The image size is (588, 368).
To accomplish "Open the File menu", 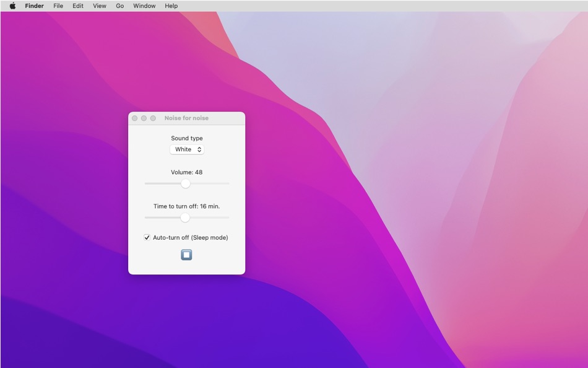I will click(58, 6).
